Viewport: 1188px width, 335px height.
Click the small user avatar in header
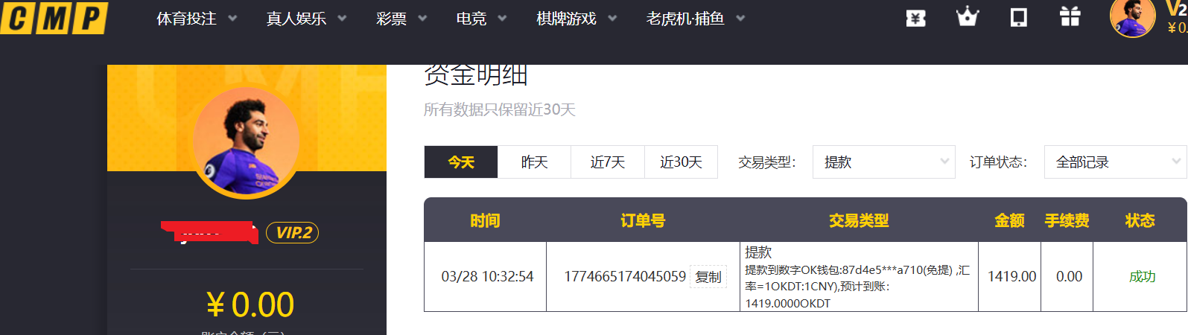pyautogui.click(x=1132, y=17)
